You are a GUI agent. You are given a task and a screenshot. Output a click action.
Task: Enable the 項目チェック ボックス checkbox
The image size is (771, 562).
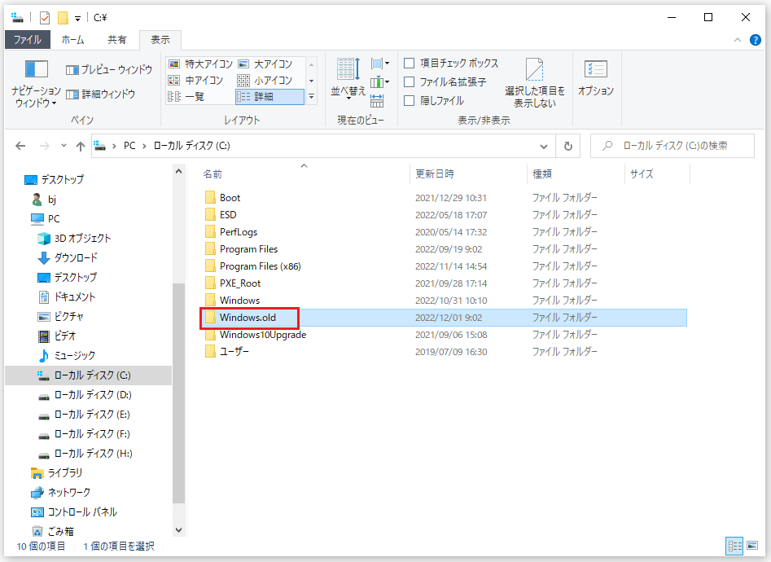tap(410, 63)
